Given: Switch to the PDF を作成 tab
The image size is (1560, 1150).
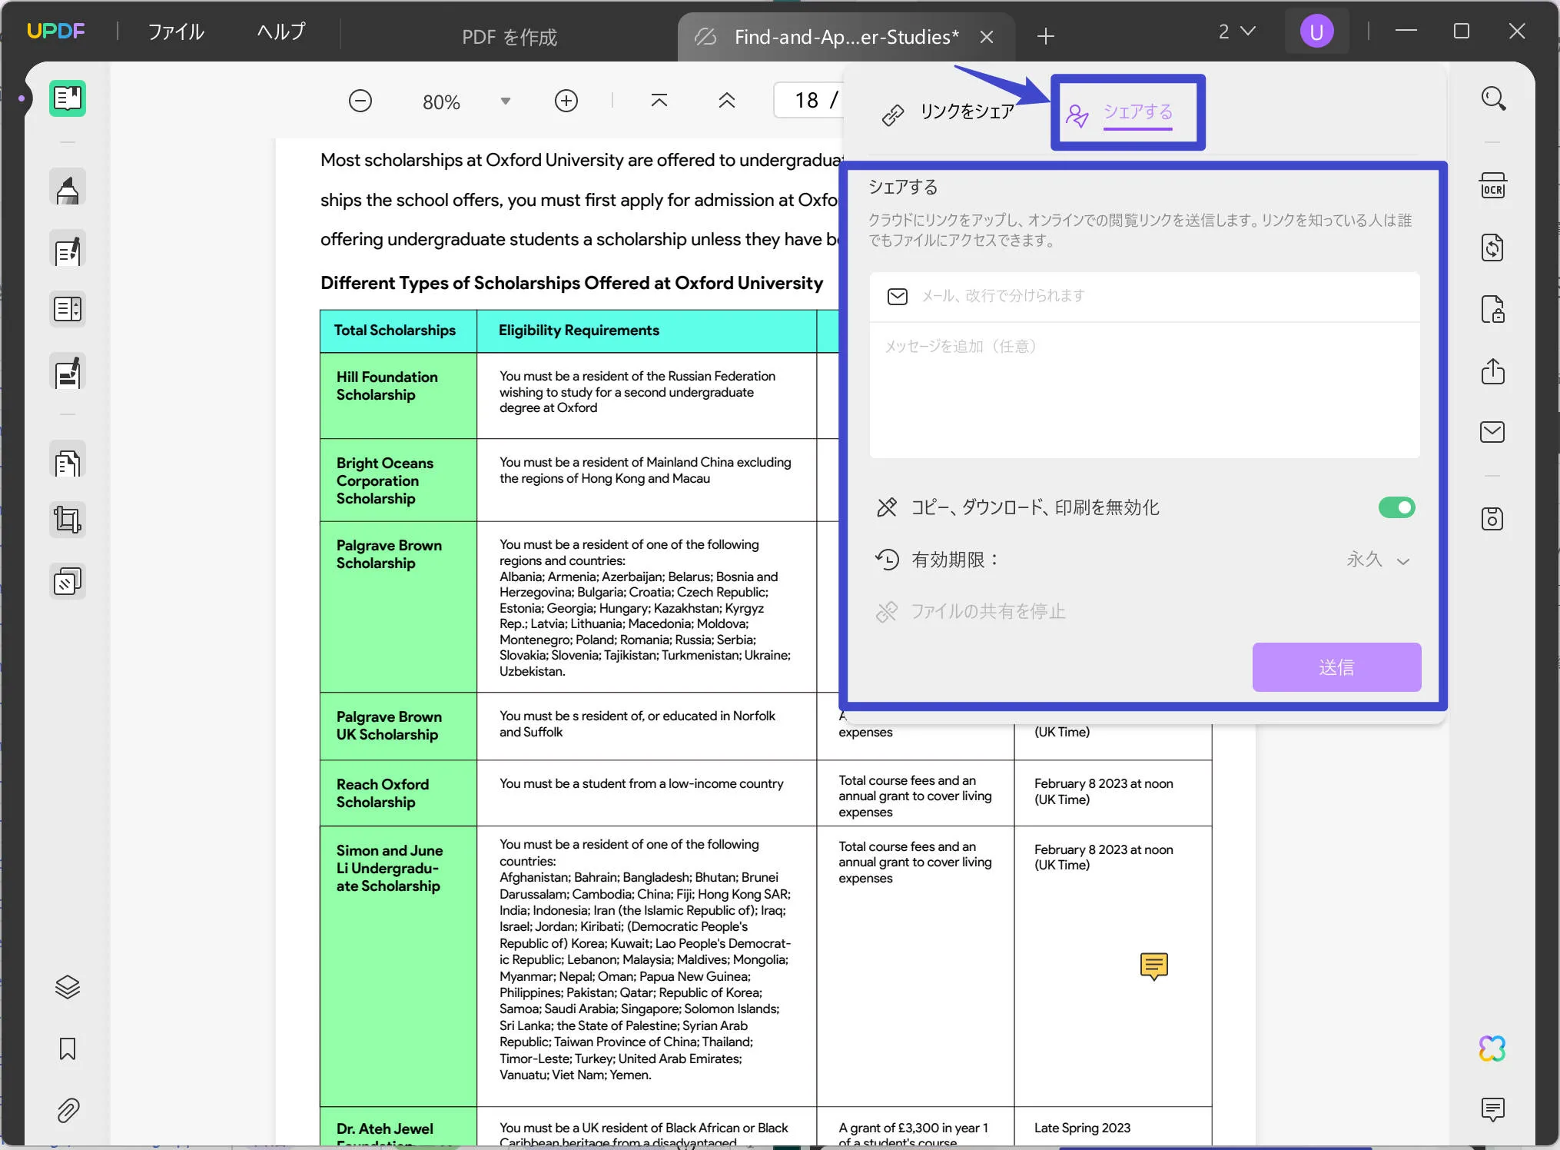Looking at the screenshot, I should [x=509, y=37].
